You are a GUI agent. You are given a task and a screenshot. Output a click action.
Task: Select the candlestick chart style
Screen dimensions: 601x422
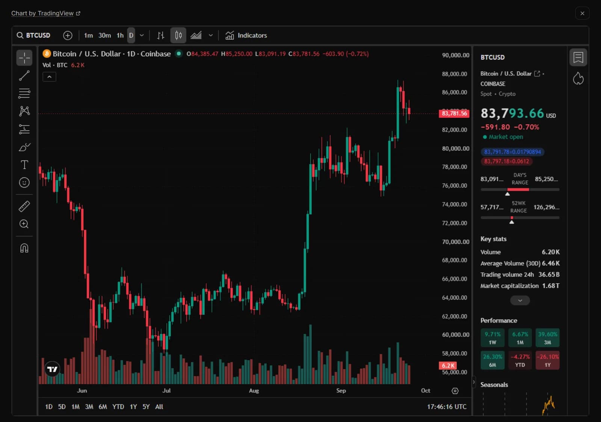point(178,35)
